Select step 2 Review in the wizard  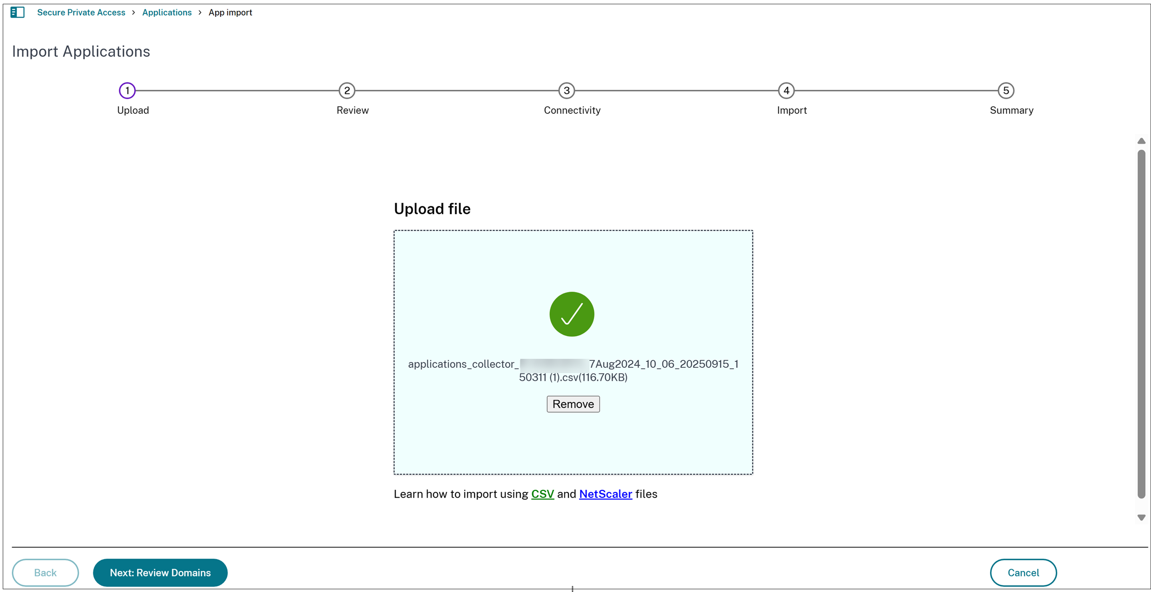pos(347,90)
